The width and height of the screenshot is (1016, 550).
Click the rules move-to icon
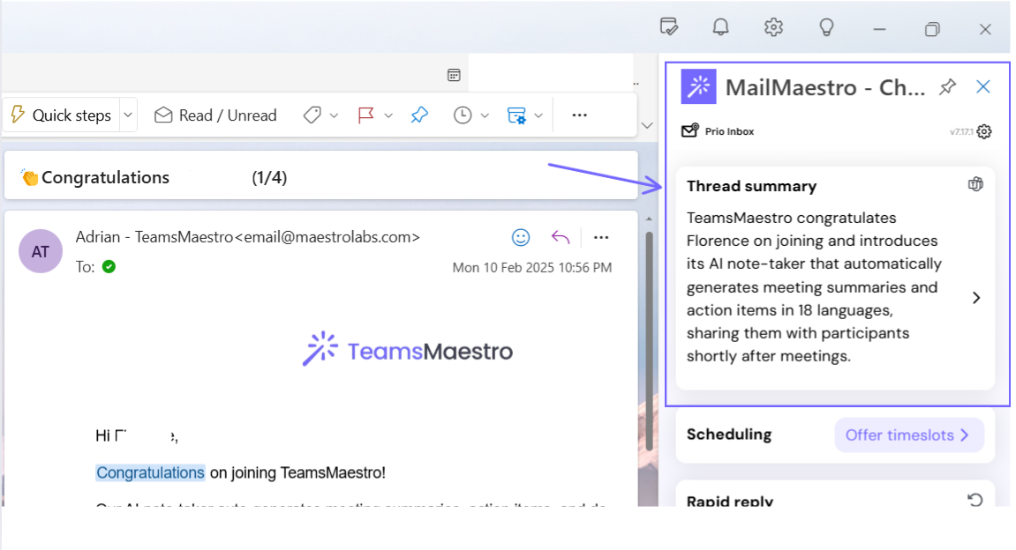[516, 115]
